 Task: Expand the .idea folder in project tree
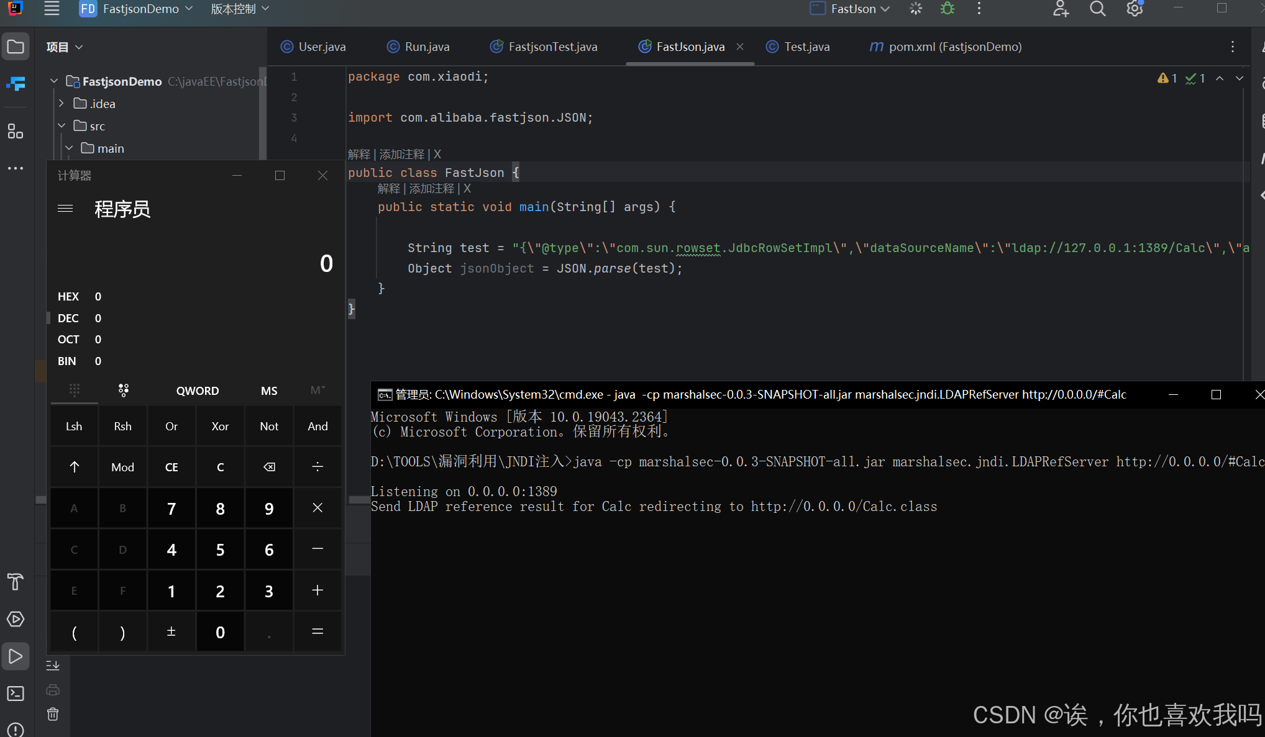[x=62, y=104]
